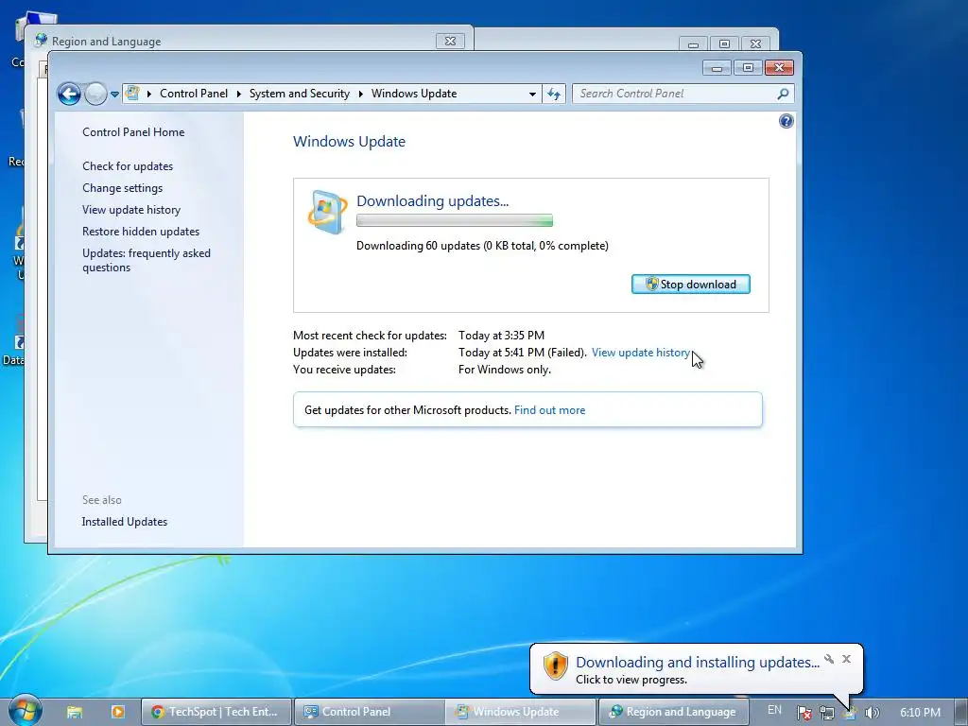Image resolution: width=968 pixels, height=726 pixels.
Task: Switch to Windows Update taskbar button
Action: click(x=521, y=712)
